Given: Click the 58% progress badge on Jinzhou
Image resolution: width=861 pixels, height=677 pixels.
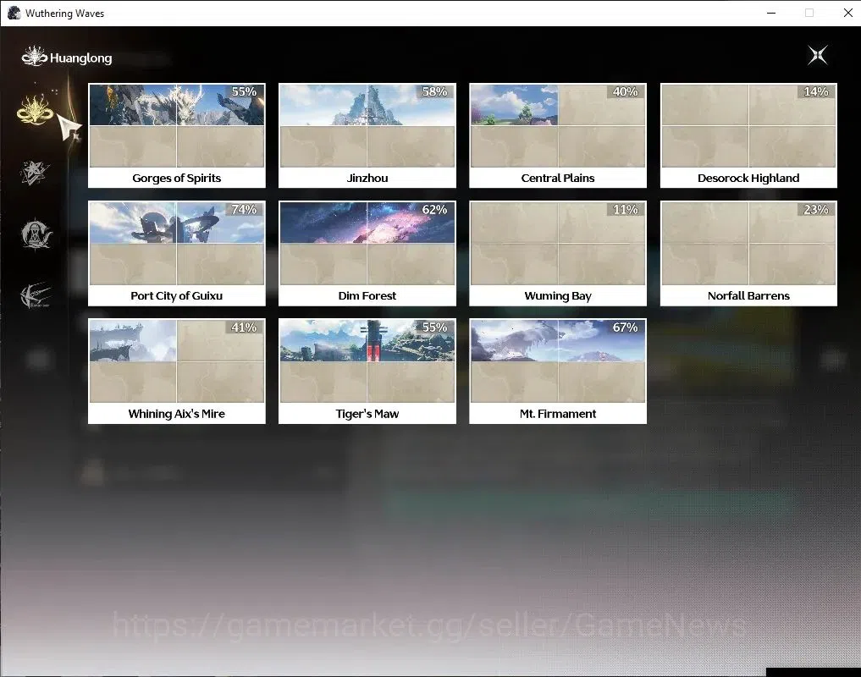Looking at the screenshot, I should coord(434,91).
